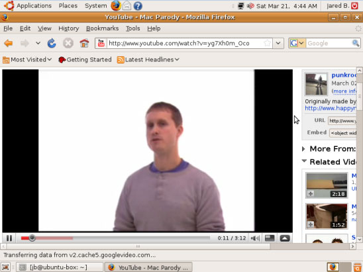The image size is (363, 272).
Task: Click the red power quit button
Action: tap(354, 6)
